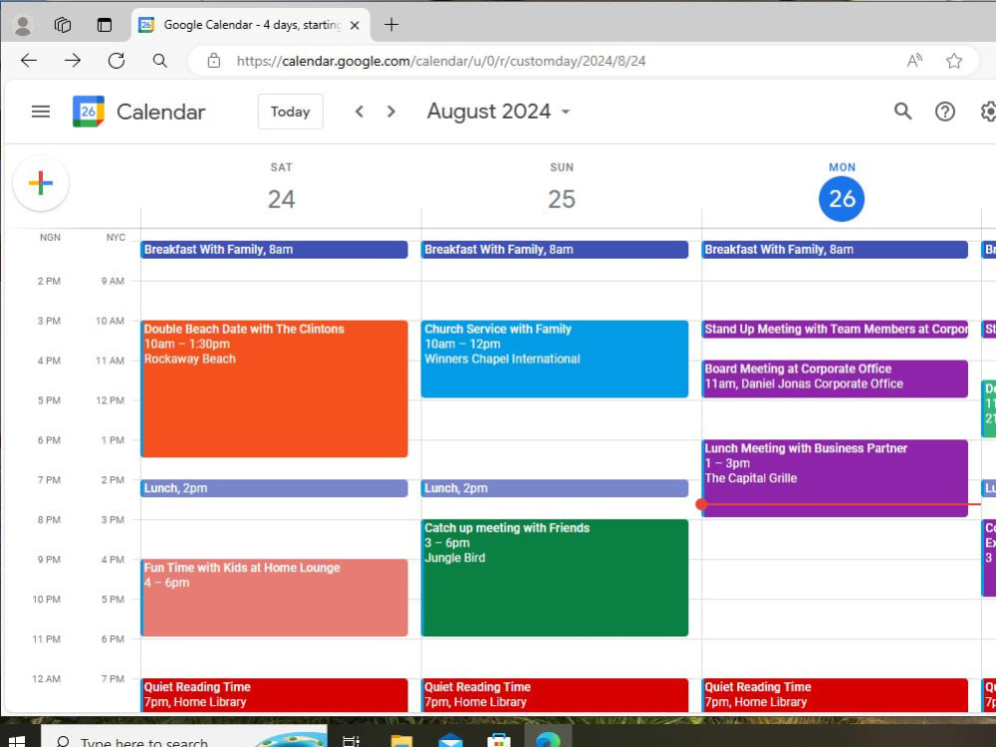Select the Google Calendar browser tab
This screenshot has width=996, height=747.
tap(251, 25)
